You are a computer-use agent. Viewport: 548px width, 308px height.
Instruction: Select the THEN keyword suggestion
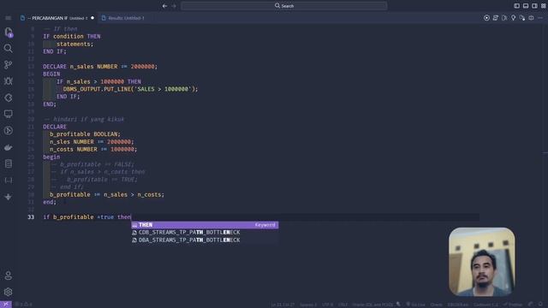[205, 225]
